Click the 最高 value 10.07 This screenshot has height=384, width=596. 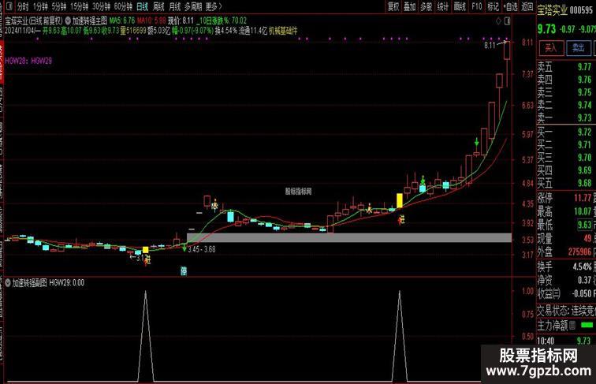click(x=583, y=211)
